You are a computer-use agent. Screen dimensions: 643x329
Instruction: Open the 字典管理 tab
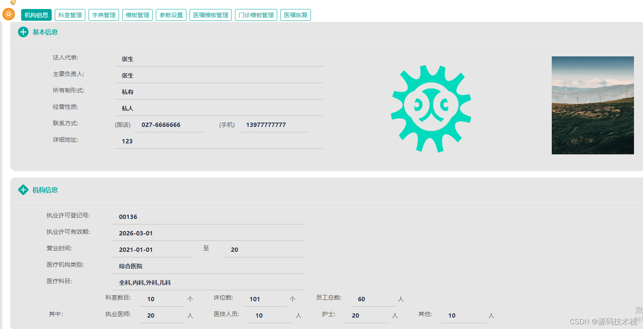[104, 15]
